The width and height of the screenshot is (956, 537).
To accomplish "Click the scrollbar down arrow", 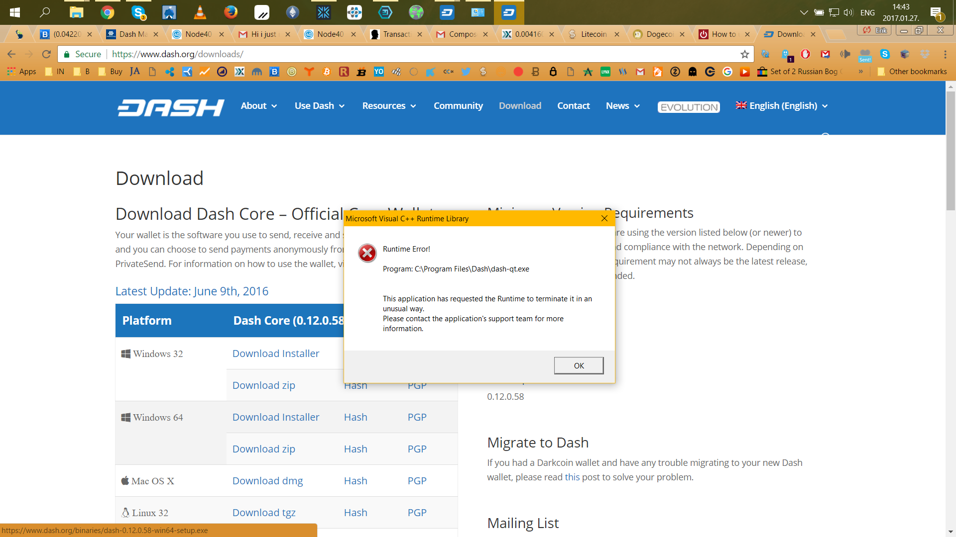I will point(951,532).
